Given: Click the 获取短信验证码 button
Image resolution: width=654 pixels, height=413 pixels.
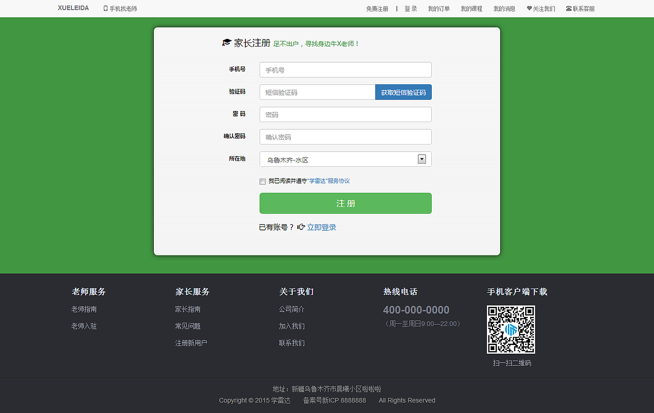Looking at the screenshot, I should click(x=404, y=92).
